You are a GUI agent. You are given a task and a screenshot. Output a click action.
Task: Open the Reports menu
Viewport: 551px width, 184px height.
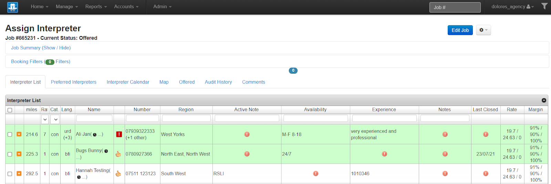[96, 7]
